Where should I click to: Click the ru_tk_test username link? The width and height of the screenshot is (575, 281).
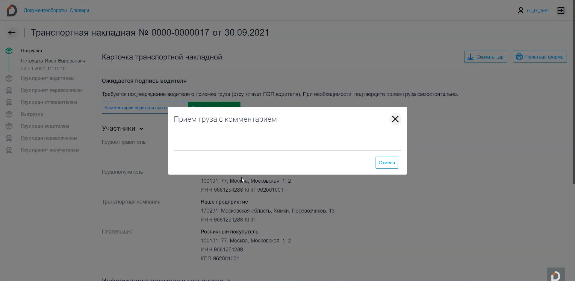[x=538, y=10]
